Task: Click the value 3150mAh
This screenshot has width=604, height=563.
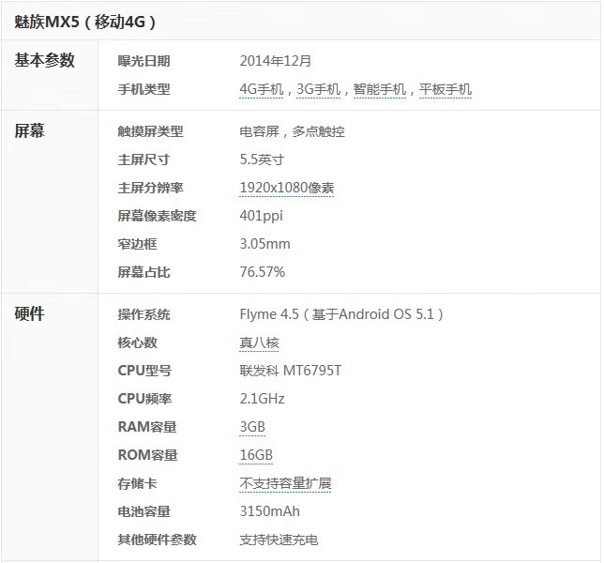Action: 270,511
